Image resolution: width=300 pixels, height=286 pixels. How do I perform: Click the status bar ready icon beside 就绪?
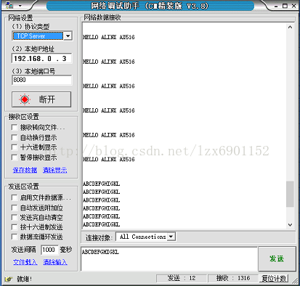[x=9, y=279]
